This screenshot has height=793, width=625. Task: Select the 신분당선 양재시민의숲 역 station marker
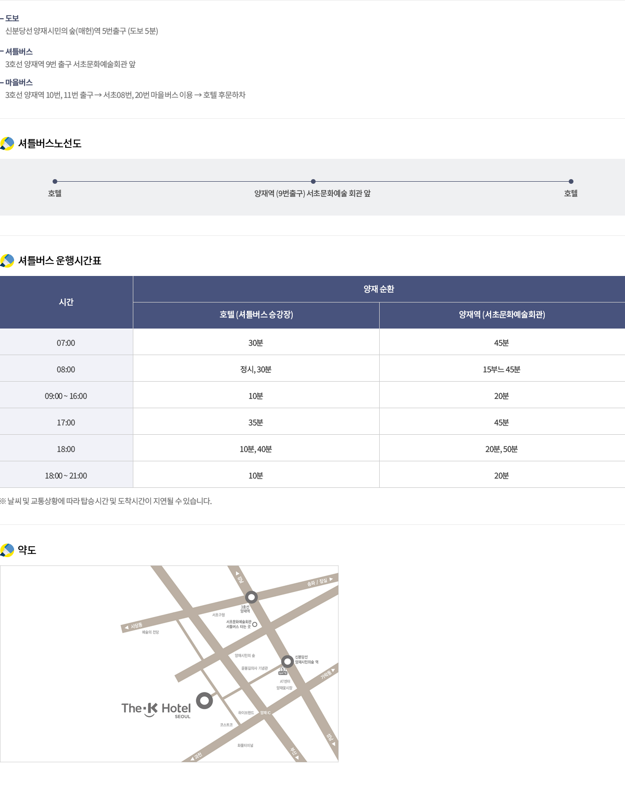(287, 661)
